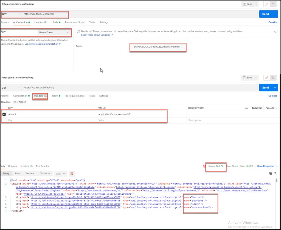Switch to upper Pre-request Script tab
This screenshot has height=230, width=281.
(x=75, y=22)
